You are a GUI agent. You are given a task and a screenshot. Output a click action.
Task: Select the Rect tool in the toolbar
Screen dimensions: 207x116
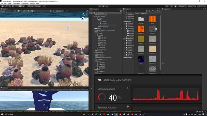16,6
